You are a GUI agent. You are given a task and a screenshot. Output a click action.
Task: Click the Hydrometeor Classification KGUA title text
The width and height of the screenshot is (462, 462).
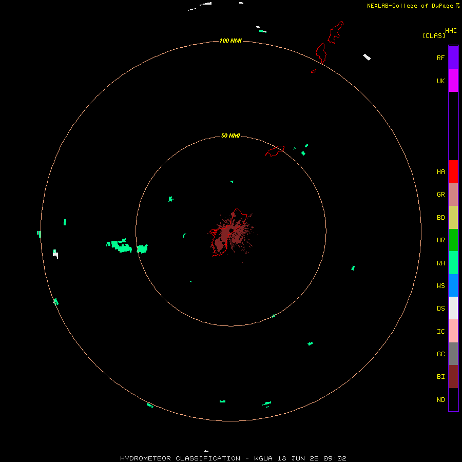(233, 458)
